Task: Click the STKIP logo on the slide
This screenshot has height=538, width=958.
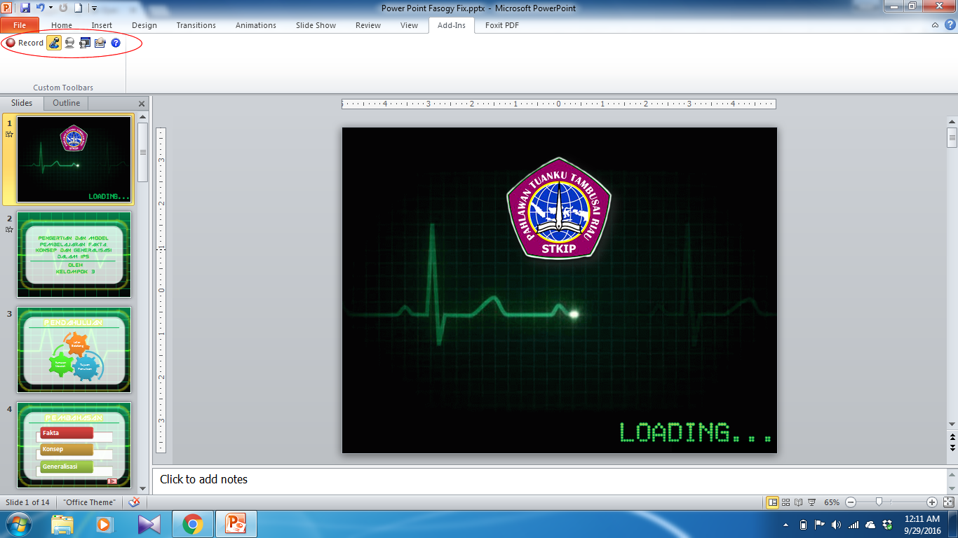Action: coord(559,208)
